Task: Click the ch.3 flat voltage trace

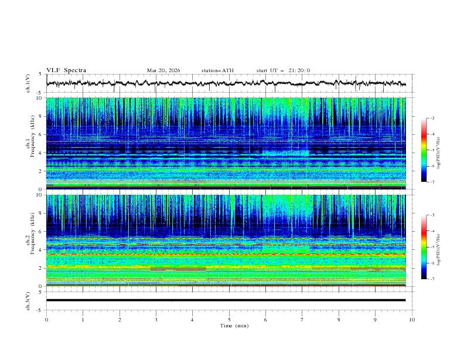Action: 226,300
